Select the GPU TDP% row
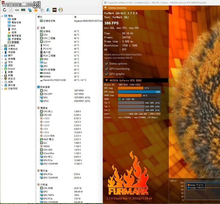This screenshot has width=220, height=204. (x=69, y=195)
